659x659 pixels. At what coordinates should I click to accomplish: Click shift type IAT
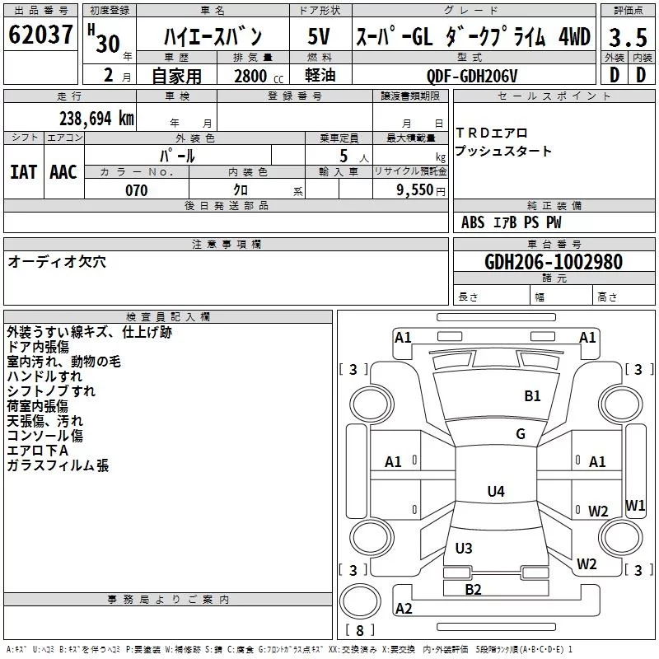point(24,172)
